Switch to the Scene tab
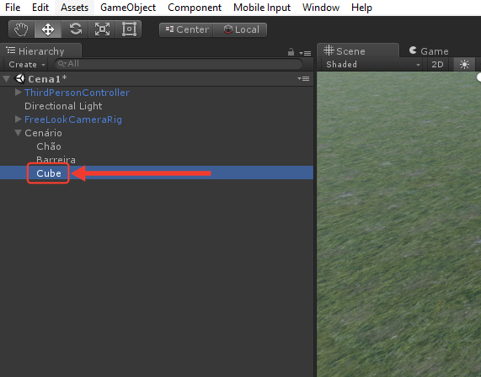The width and height of the screenshot is (481, 377). (x=358, y=50)
